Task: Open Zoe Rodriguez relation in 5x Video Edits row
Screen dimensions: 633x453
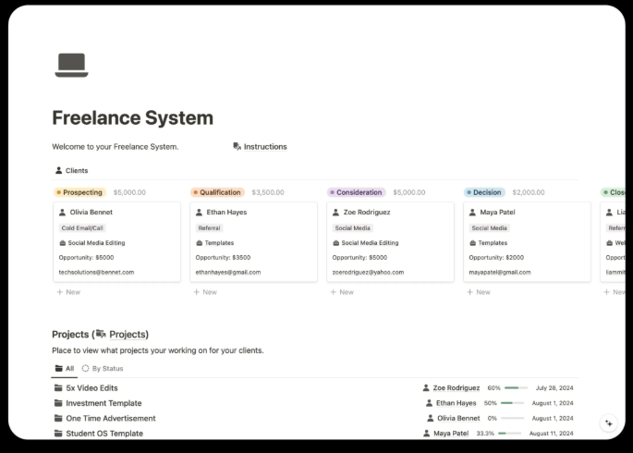Action: 451,387
